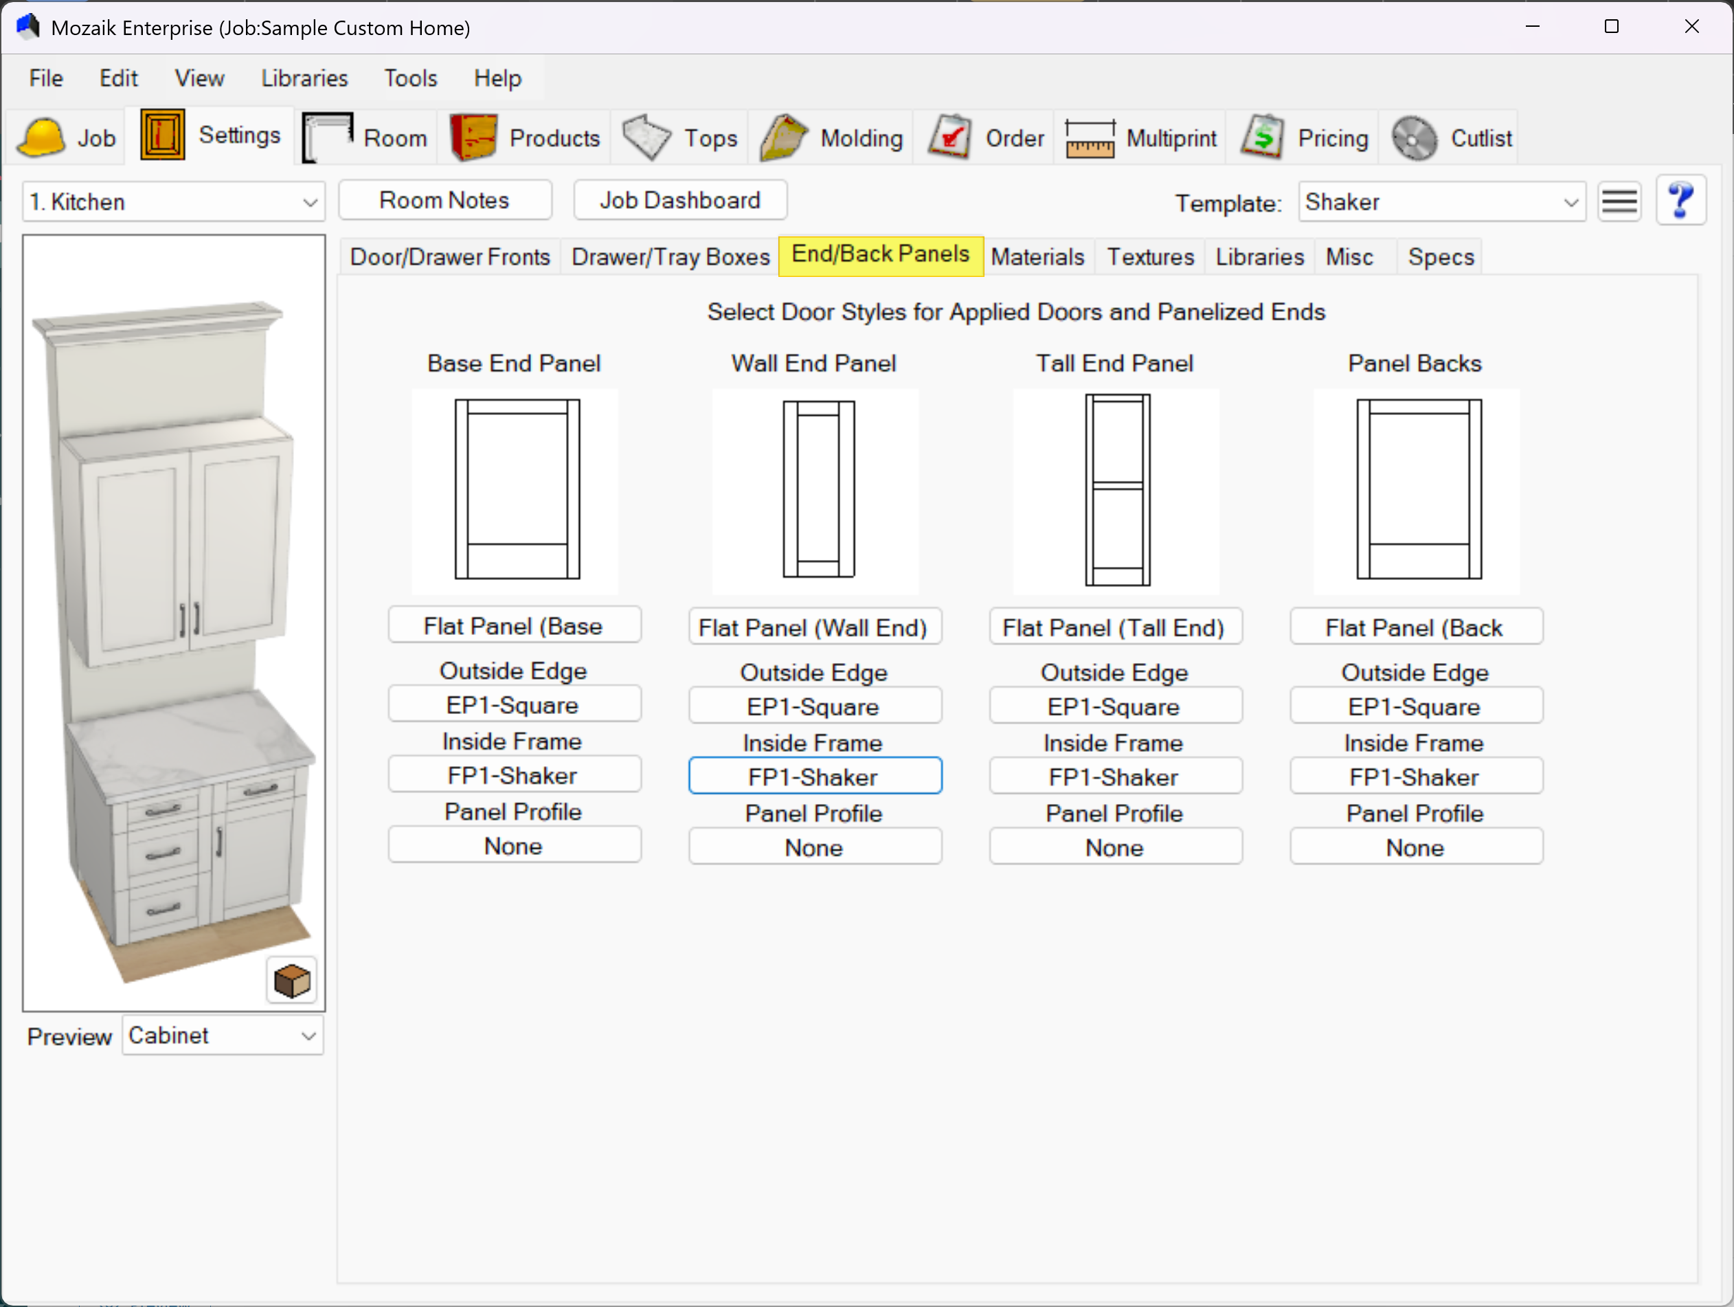1734x1307 pixels.
Task: Open the Preview Cabinet dropdown
Action: 308,1036
